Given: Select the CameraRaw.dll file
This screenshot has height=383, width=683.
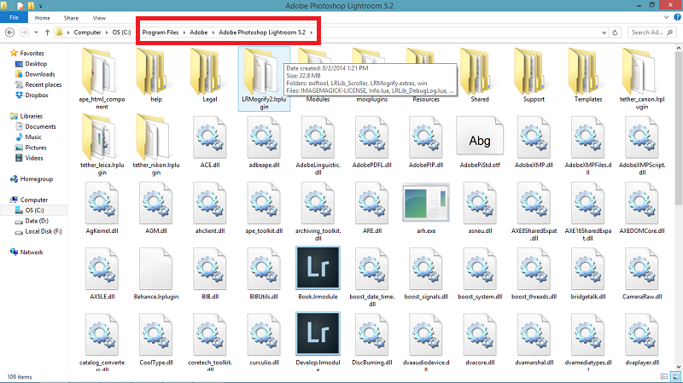Looking at the screenshot, I should (642, 273).
